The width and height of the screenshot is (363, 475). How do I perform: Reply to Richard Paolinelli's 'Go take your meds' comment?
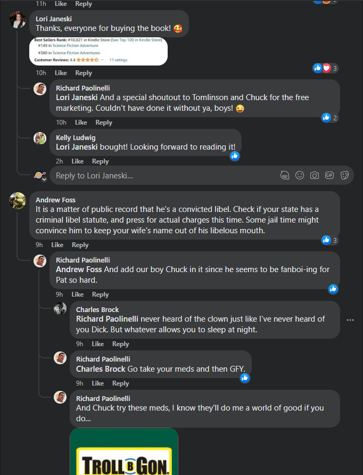click(x=120, y=383)
